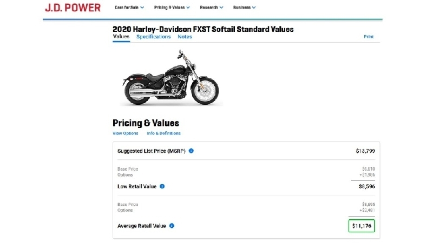Image resolution: width=433 pixels, height=243 pixels.
Task: Click info icon next to Low Retail Value
Action: click(x=162, y=186)
